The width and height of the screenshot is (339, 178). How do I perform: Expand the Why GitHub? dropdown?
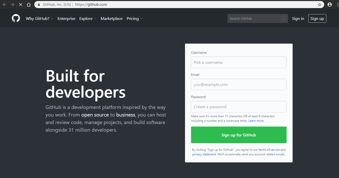coord(40,18)
